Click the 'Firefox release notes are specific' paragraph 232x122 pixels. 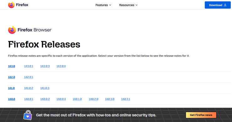[99, 56]
